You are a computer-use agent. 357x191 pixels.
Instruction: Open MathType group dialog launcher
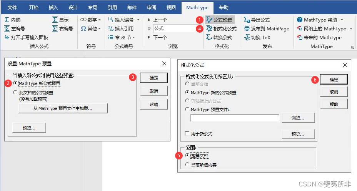(x=352, y=47)
